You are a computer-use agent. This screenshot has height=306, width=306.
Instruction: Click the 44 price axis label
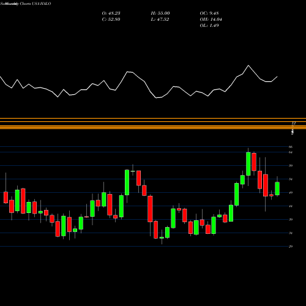point(291,206)
